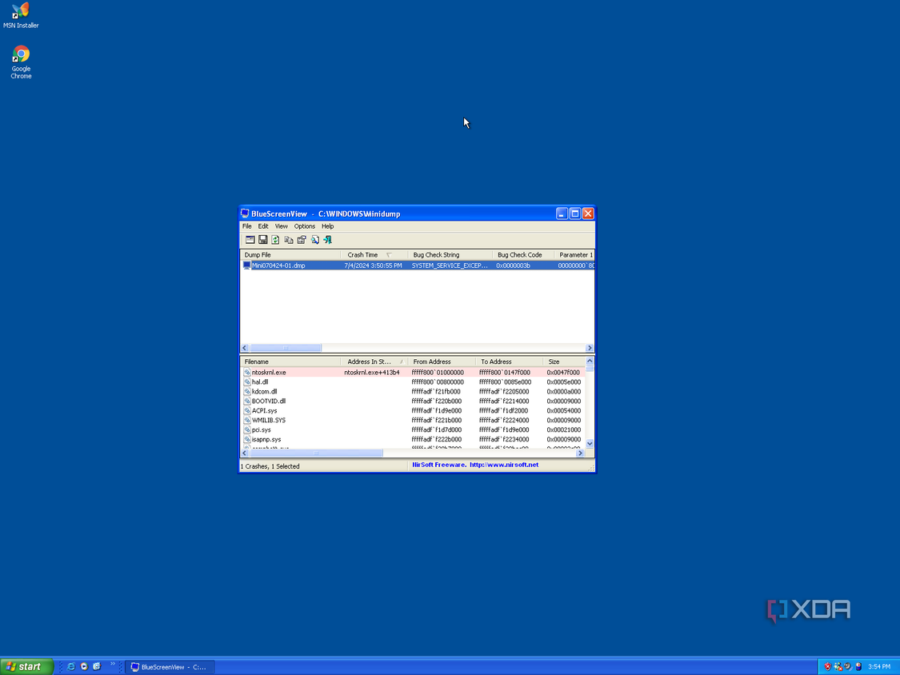The image size is (900, 675).
Task: Click the Find magnifier toolbar icon
Action: 314,240
